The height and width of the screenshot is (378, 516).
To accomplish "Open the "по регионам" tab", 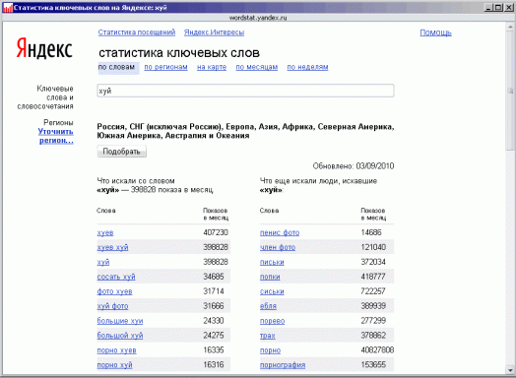I will pyautogui.click(x=165, y=67).
